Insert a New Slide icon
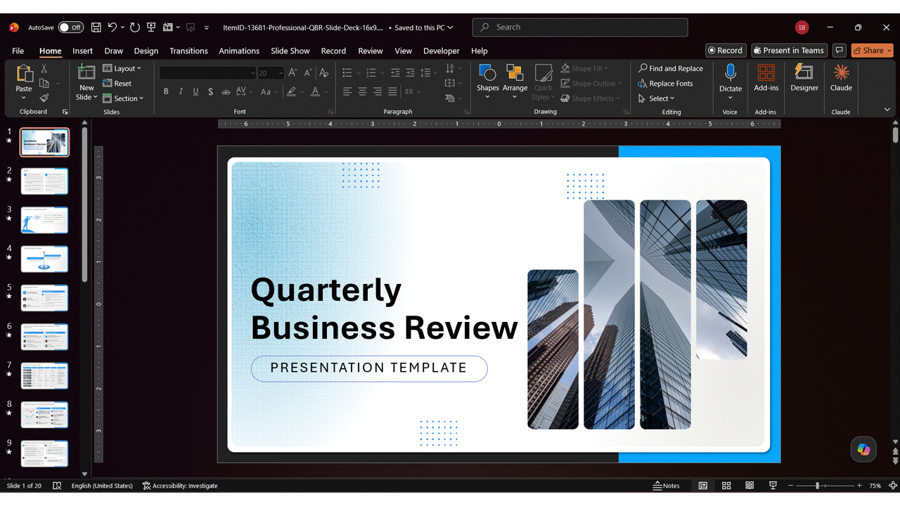Image resolution: width=900 pixels, height=506 pixels. pyautogui.click(x=86, y=72)
